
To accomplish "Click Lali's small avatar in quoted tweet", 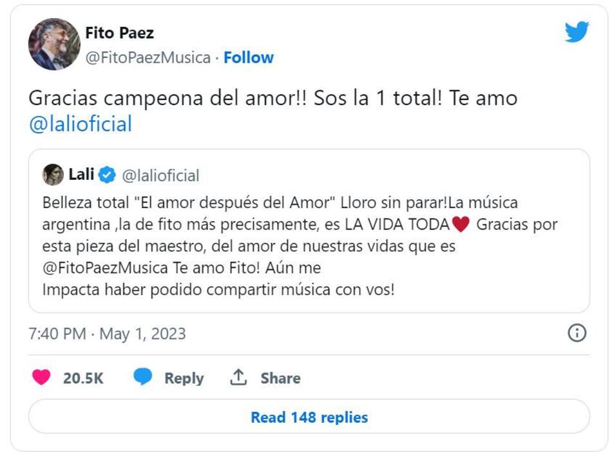I will click(x=53, y=175).
